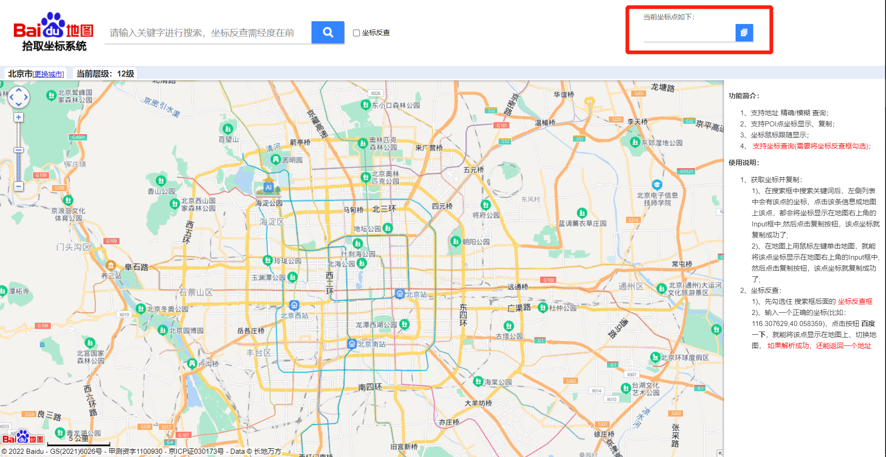Click the 卢沟桥 landmark marker

click(192, 363)
